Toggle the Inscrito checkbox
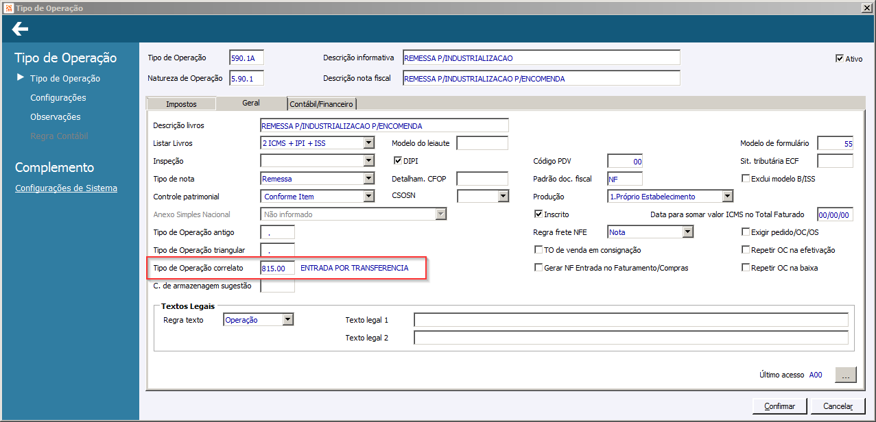This screenshot has height=422, width=876. click(538, 214)
